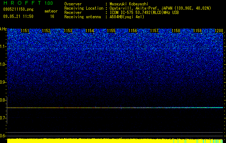The height and width of the screenshot is (143, 226).
Task: Click the 1151 time marker
Action: [25, 31]
